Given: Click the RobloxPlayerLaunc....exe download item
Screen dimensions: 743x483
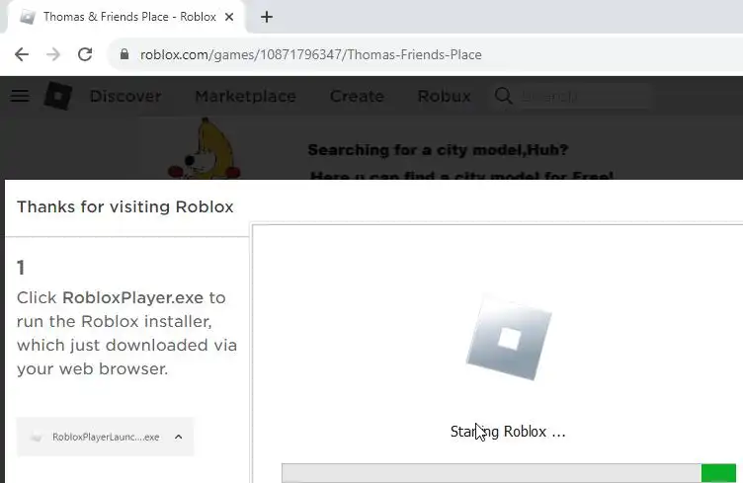Looking at the screenshot, I should click(x=105, y=437).
